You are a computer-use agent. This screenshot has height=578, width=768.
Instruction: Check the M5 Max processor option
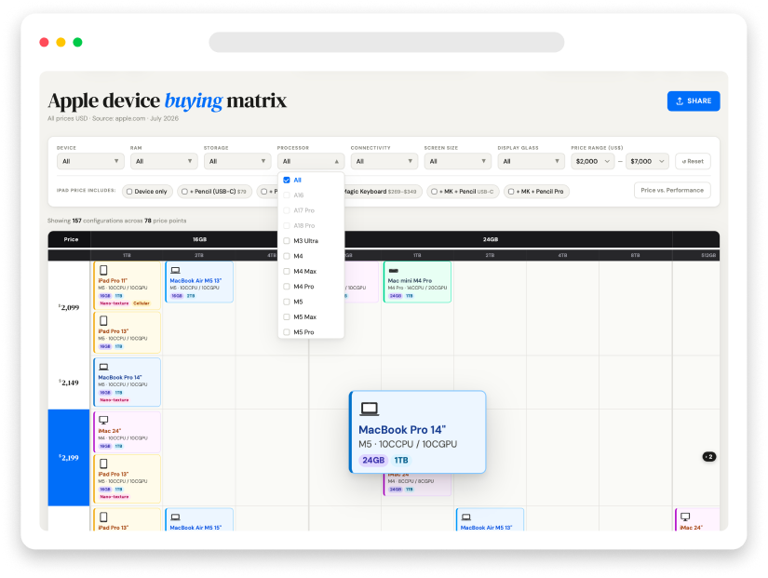click(287, 316)
